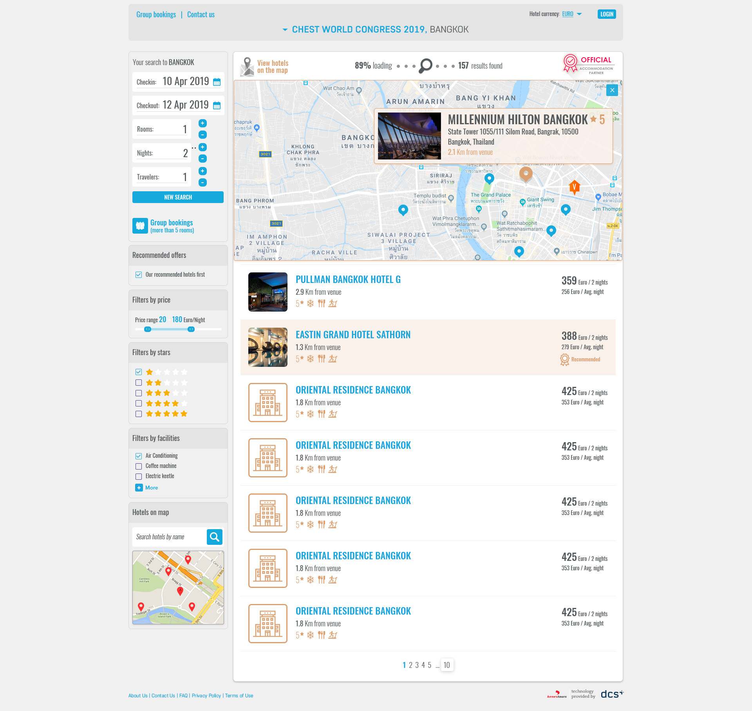Remove a traveler with the minus button
752x711 pixels.
coord(202,182)
